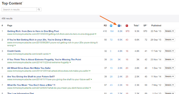Click the info icon beside Top Content
This screenshot has width=179, height=94.
[x=23, y=2]
